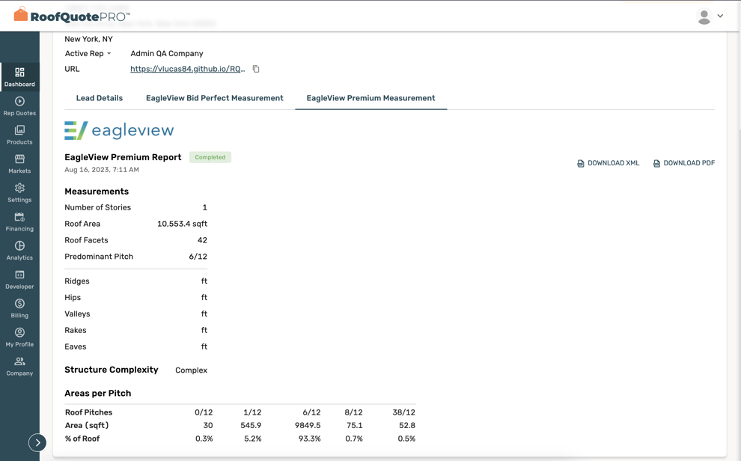Click the report date Aug 16, 2023
The width and height of the screenshot is (741, 461).
tap(102, 170)
